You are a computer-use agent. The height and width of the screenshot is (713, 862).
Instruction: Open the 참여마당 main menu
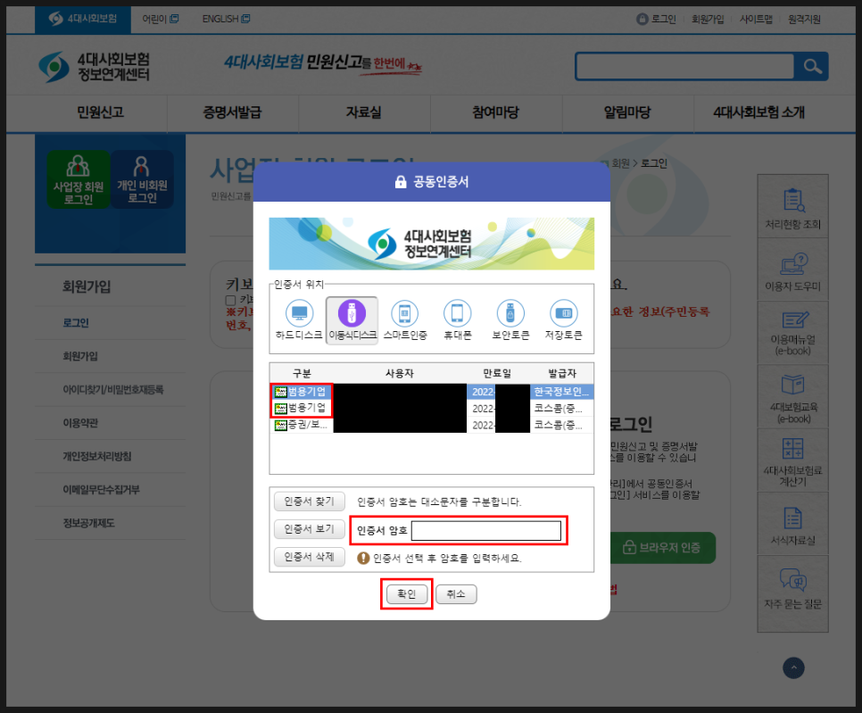pos(496,112)
